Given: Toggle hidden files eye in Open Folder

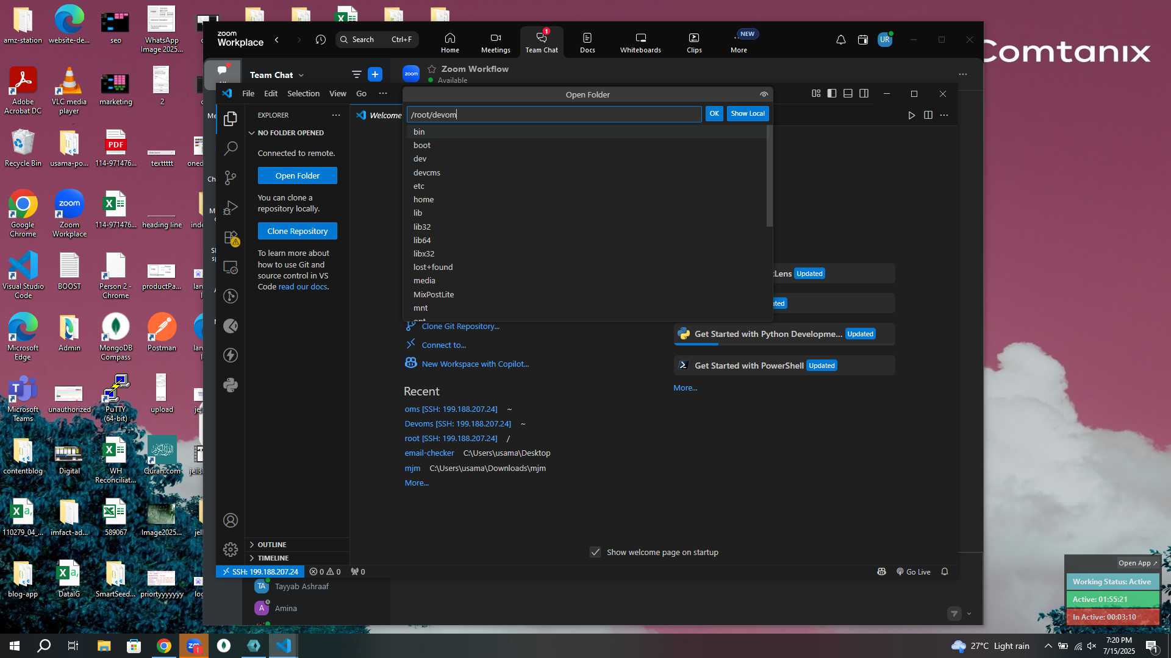Looking at the screenshot, I should 764,94.
